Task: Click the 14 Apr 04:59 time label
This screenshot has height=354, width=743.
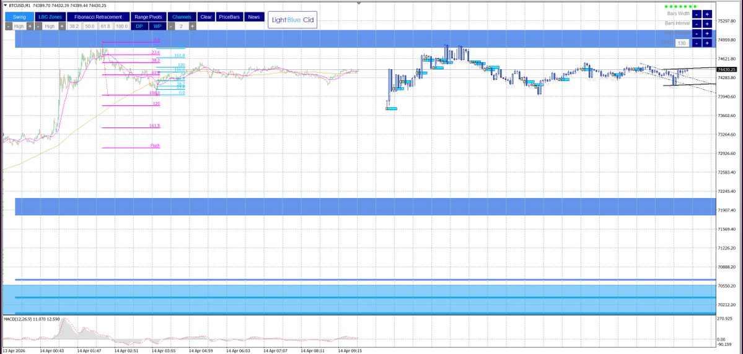Action: tap(200, 351)
